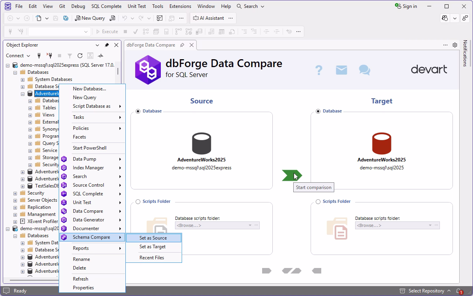Screen dimensions: 473x296
Task: Click the Data Generator menu icon
Action: click(x=64, y=220)
